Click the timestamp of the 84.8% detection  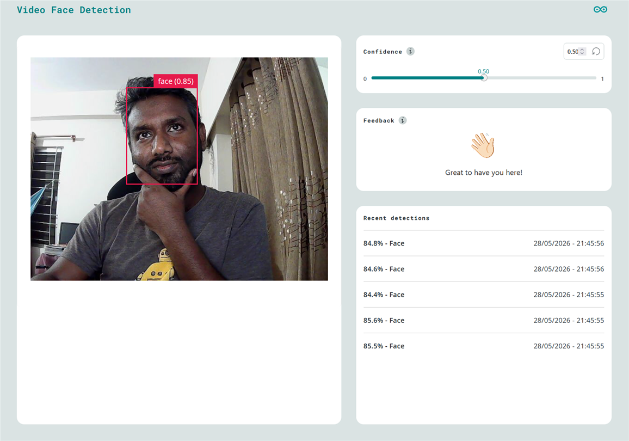pyautogui.click(x=569, y=243)
